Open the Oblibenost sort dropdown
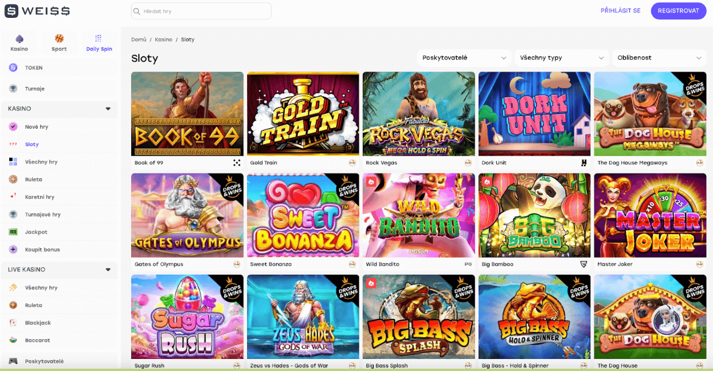Viewport: 713px width, 371px height. tap(659, 58)
